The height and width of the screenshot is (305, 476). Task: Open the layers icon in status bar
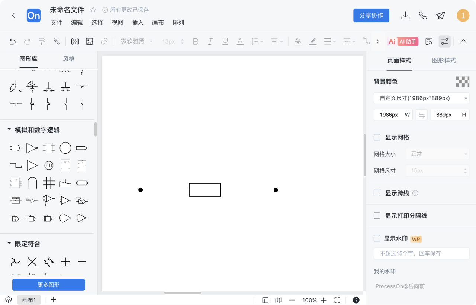coord(8,300)
